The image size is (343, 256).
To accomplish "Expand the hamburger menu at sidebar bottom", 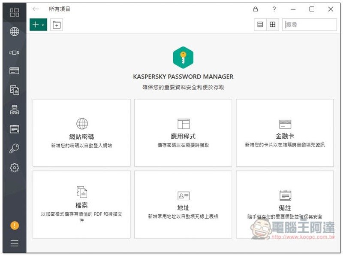I will pyautogui.click(x=14, y=244).
